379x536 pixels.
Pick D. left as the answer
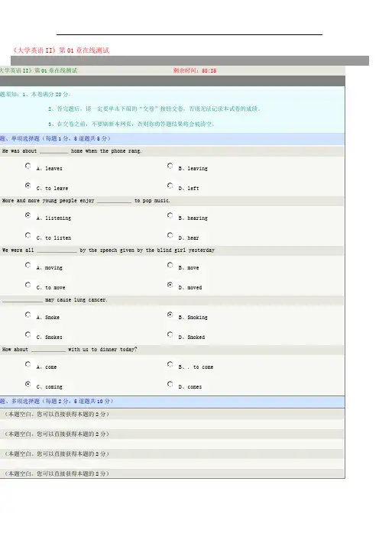point(170,186)
